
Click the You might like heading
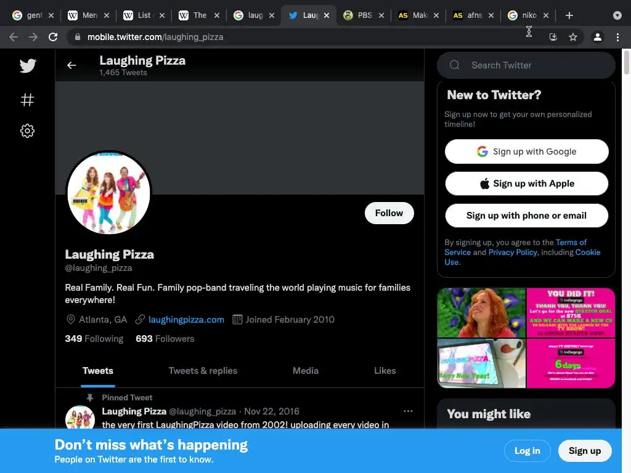tap(489, 414)
